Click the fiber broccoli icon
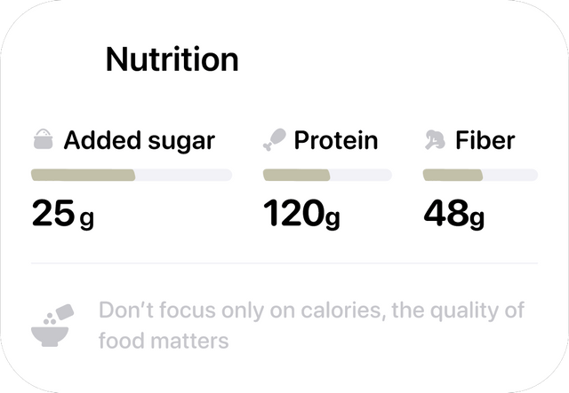This screenshot has width=569, height=393. 435,140
